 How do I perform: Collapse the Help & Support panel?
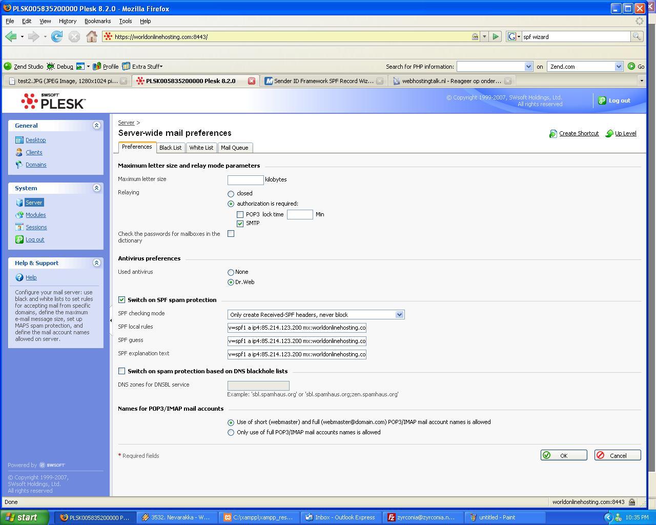(x=96, y=262)
